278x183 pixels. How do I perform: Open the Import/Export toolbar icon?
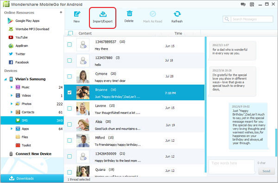103,18
